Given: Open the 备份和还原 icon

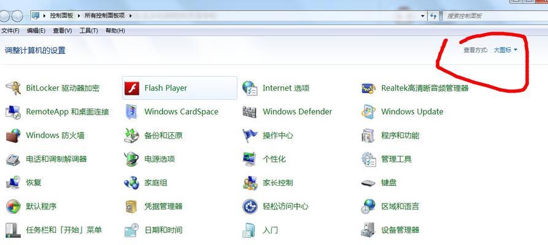Looking at the screenshot, I should [132, 135].
